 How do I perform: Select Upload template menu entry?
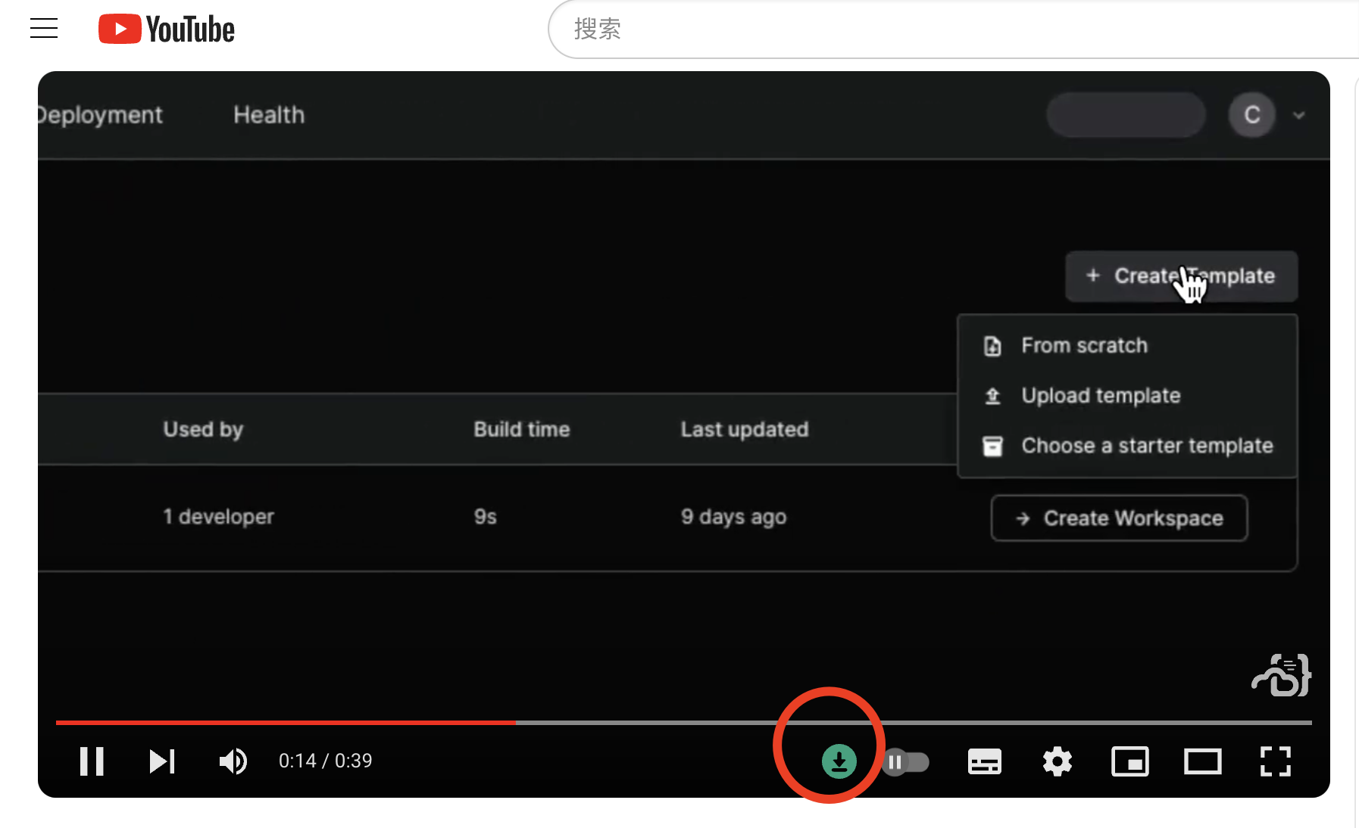click(x=1127, y=396)
